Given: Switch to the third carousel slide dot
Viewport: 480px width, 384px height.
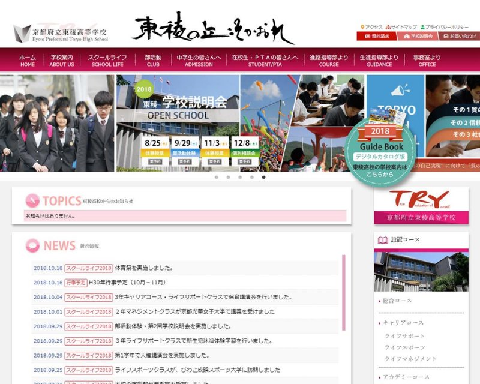Looking at the screenshot, I should click(x=239, y=177).
